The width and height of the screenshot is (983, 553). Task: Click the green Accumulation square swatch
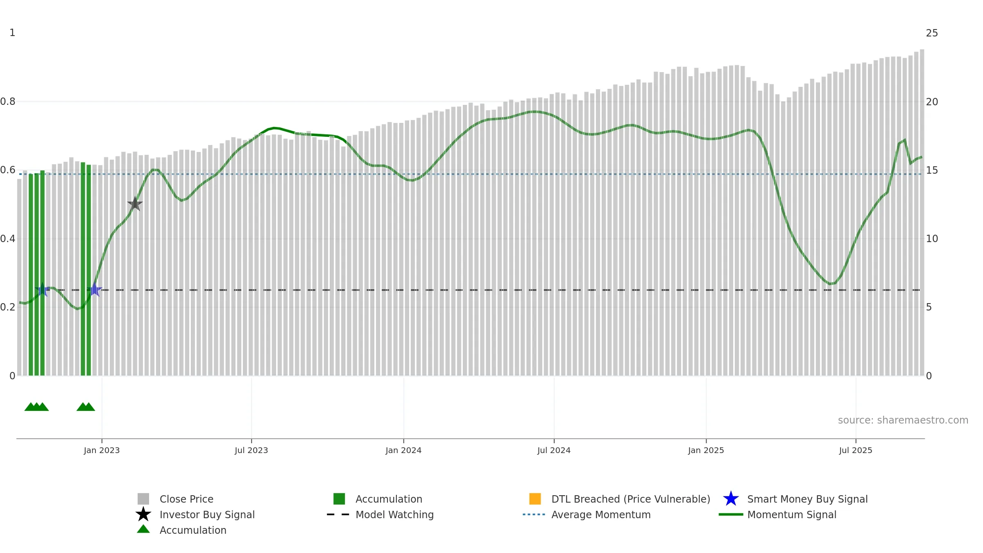[x=339, y=499]
